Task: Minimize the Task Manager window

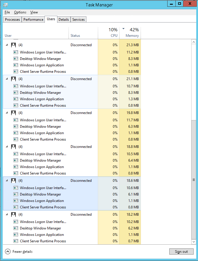Action: [x=171, y=4]
